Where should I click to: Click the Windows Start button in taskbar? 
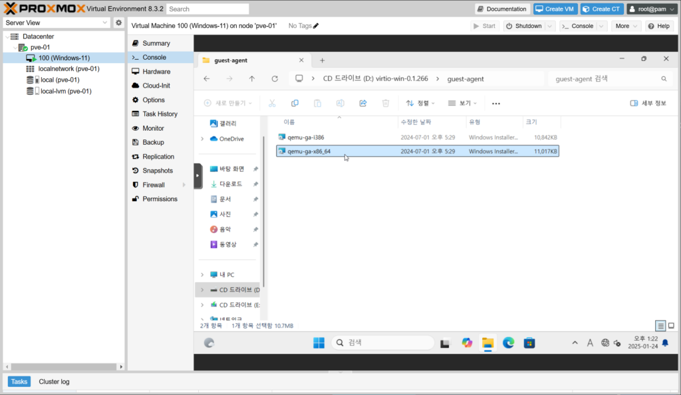pyautogui.click(x=319, y=343)
